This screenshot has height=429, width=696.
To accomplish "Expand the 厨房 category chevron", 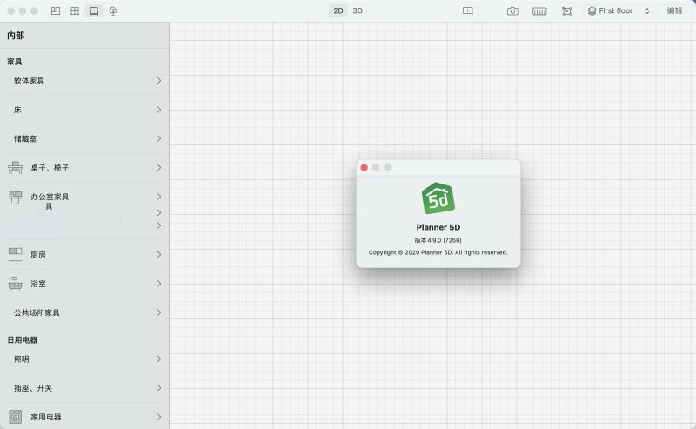I will click(x=159, y=254).
